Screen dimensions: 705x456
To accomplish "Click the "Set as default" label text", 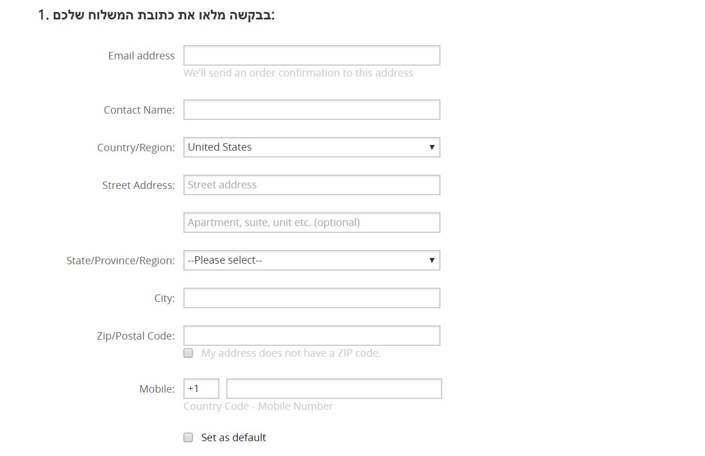I will 234,438.
